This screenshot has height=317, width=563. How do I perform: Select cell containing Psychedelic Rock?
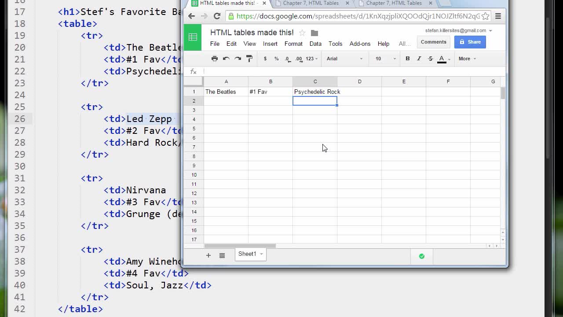coord(315,92)
